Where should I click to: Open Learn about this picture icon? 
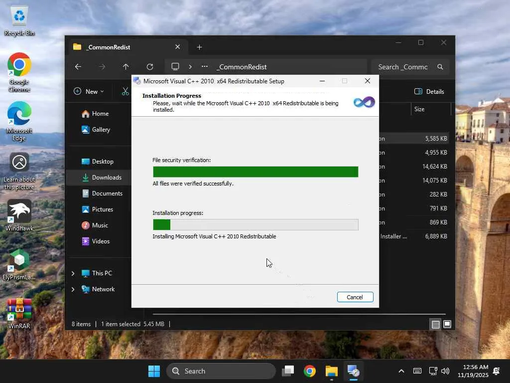click(x=19, y=172)
